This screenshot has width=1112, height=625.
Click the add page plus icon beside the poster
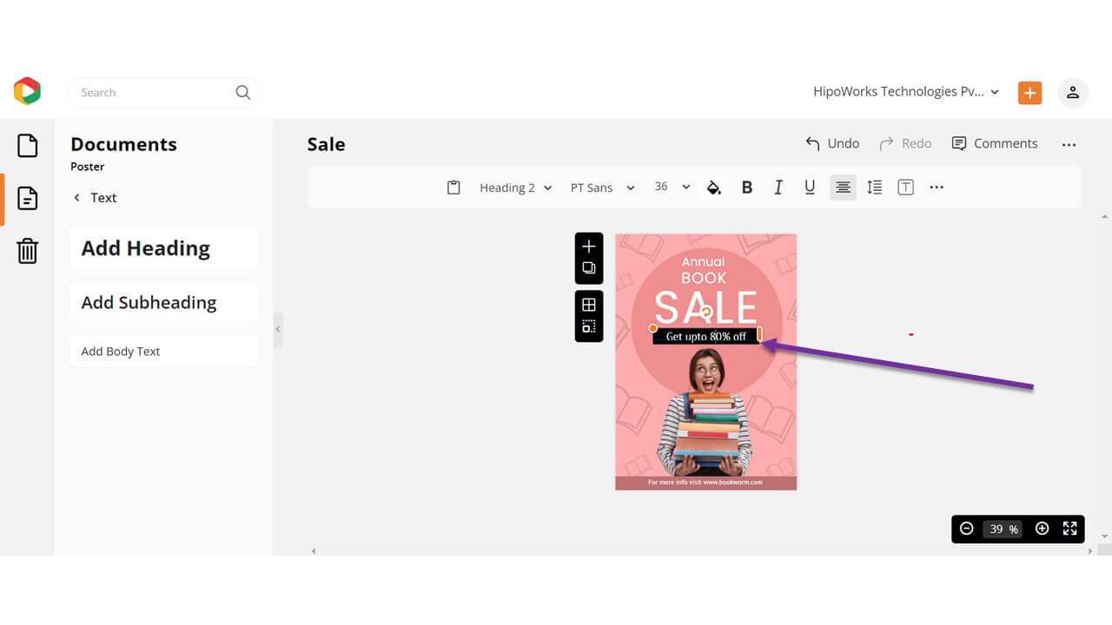(x=588, y=246)
